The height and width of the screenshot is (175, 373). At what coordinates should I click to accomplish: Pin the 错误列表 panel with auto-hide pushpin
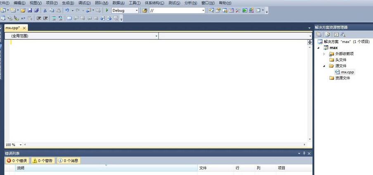click(304, 153)
